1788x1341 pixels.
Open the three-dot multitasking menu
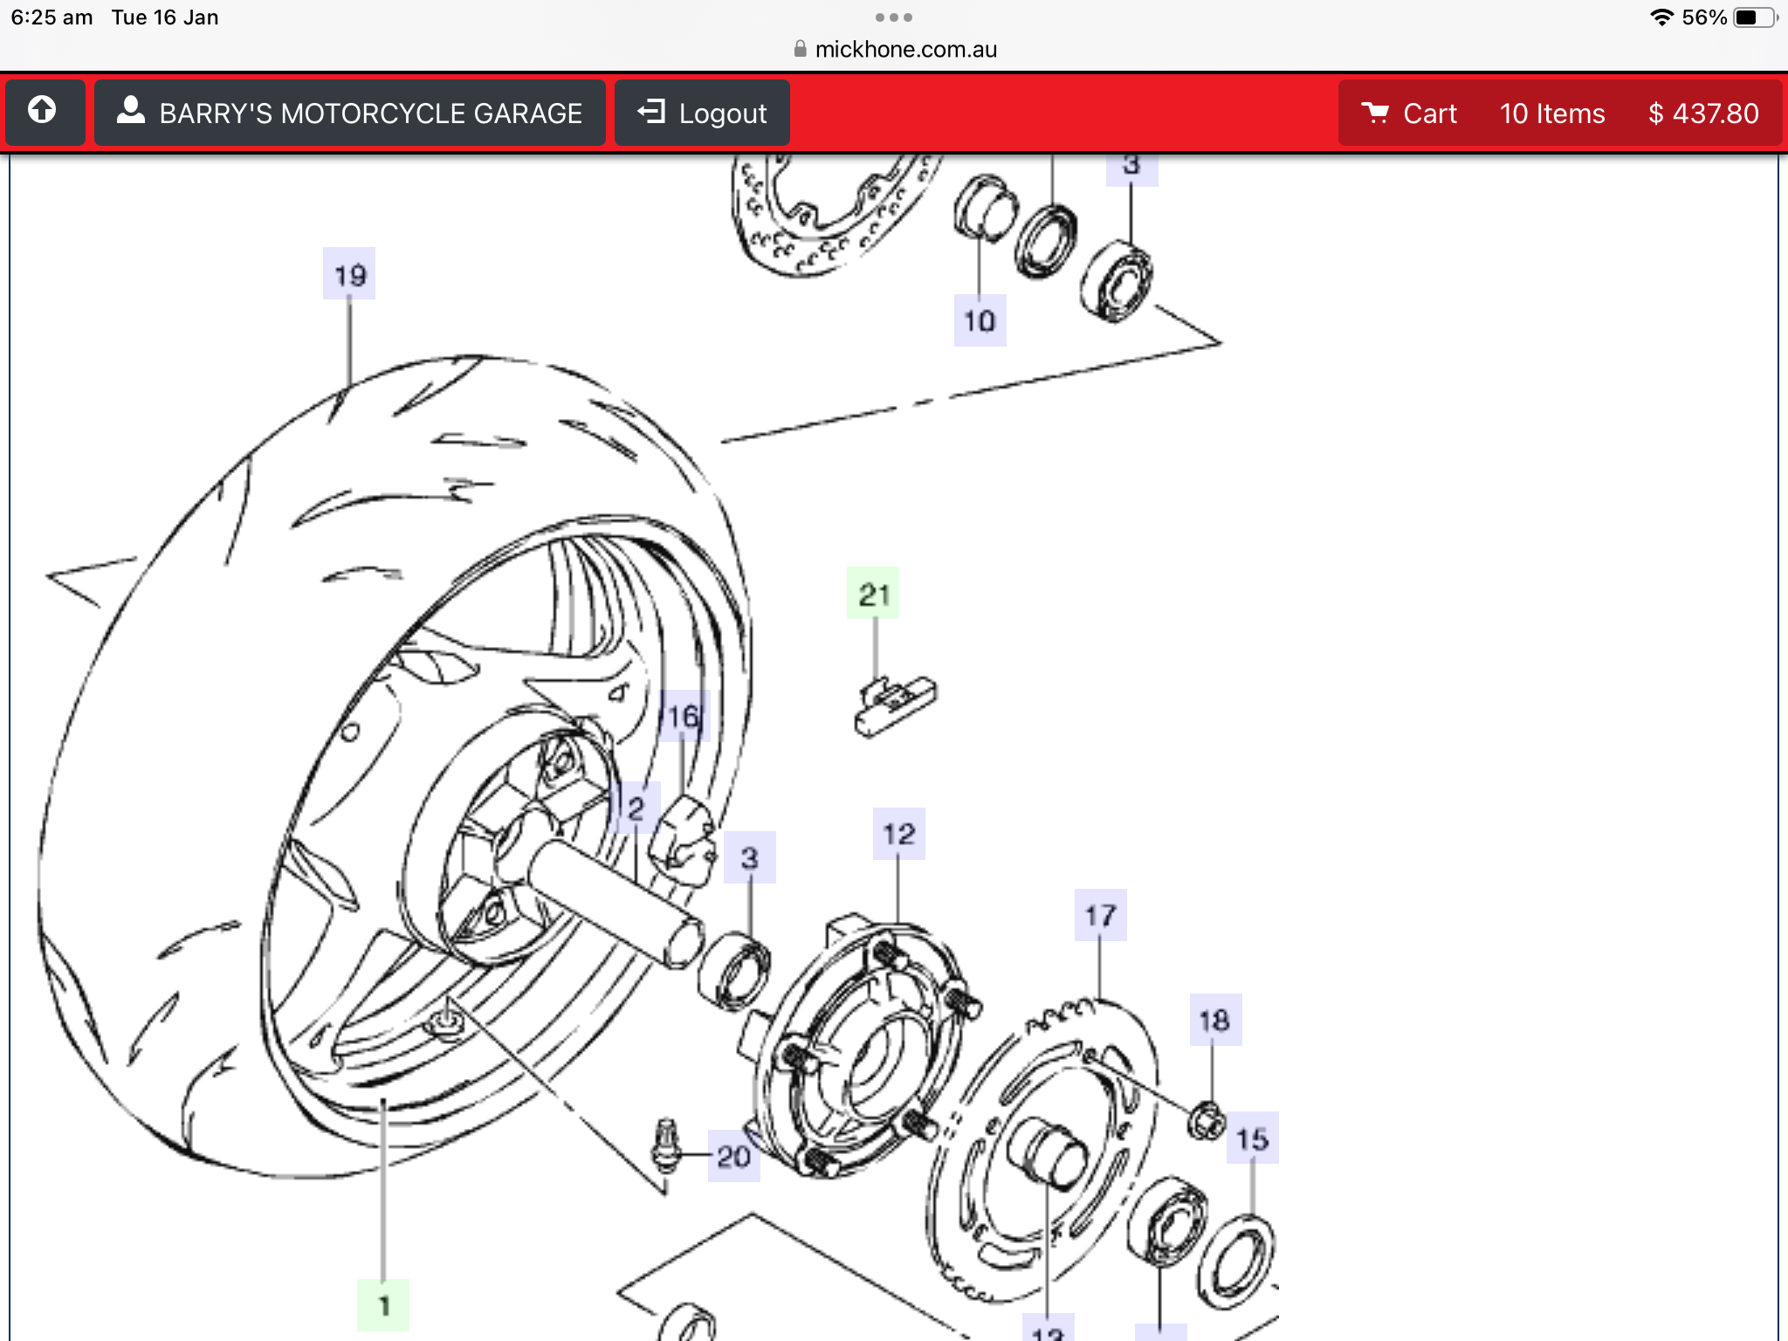pos(894,17)
